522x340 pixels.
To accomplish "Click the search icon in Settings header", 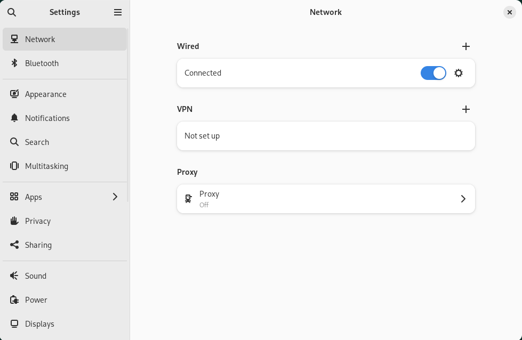I will tap(12, 12).
